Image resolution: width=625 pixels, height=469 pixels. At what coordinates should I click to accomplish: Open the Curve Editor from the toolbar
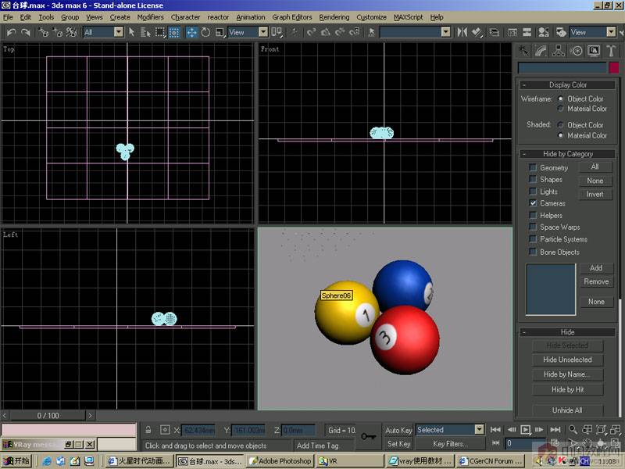[x=512, y=32]
